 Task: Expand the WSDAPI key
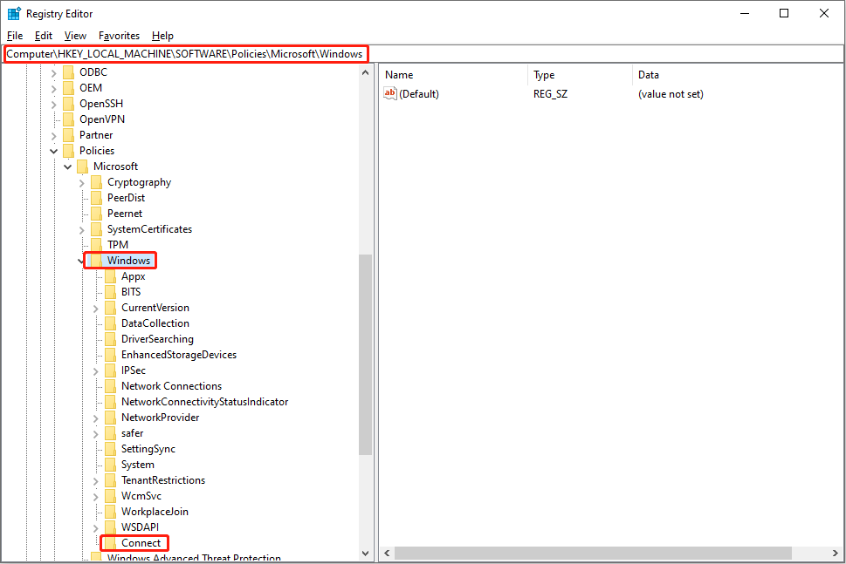click(95, 528)
